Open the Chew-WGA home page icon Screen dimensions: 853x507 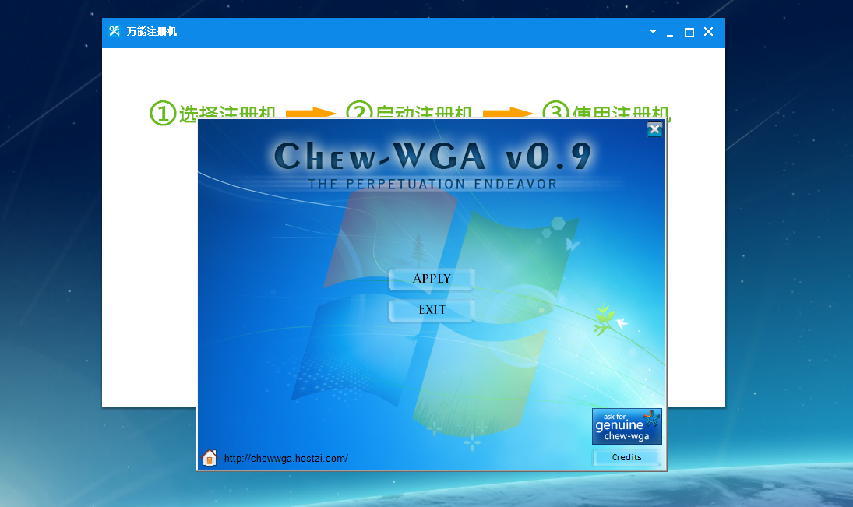coord(210,458)
